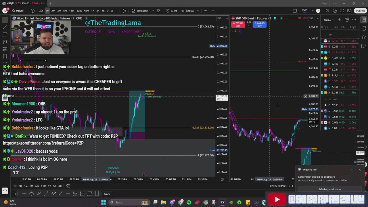Open the go to date calendar icon
The width and height of the screenshot is (368, 207).
pos(68,186)
